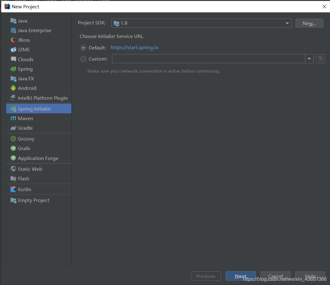Pick the 'Static Web' label
This screenshot has width=330, height=285.
tap(30, 169)
